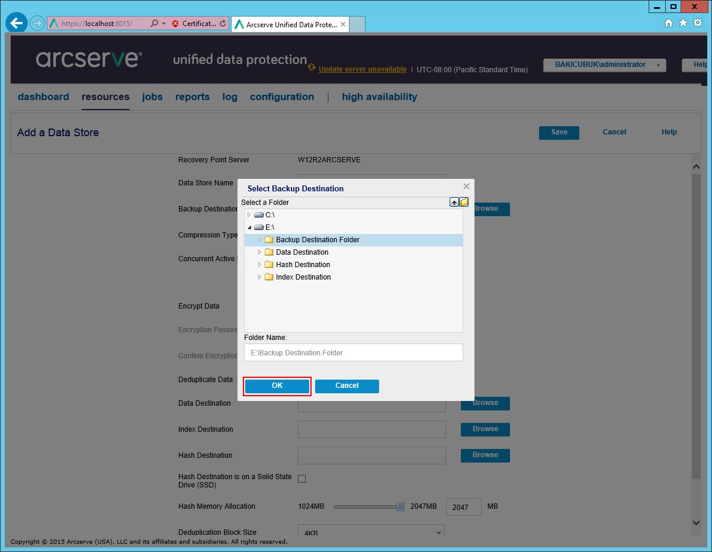Open the reports tab
Screen dimensions: 712x552
click(193, 97)
